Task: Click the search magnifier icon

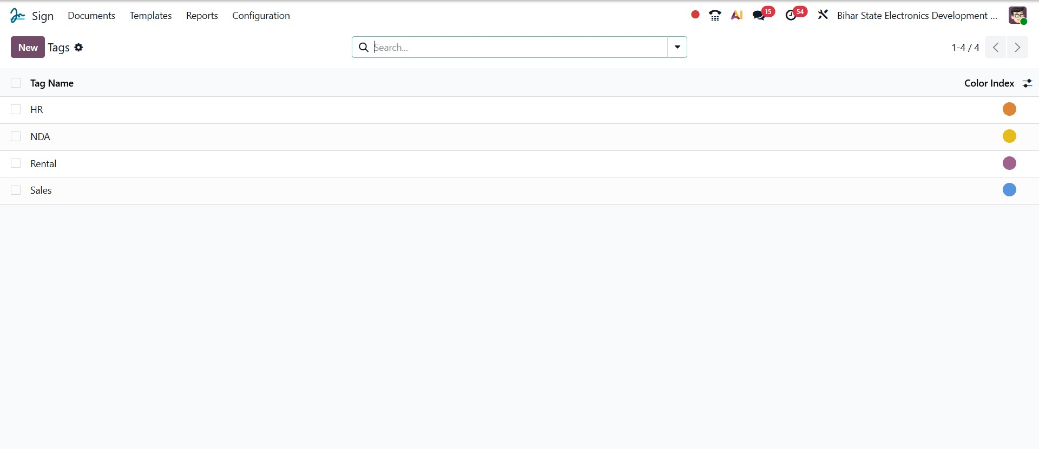Action: (x=364, y=48)
